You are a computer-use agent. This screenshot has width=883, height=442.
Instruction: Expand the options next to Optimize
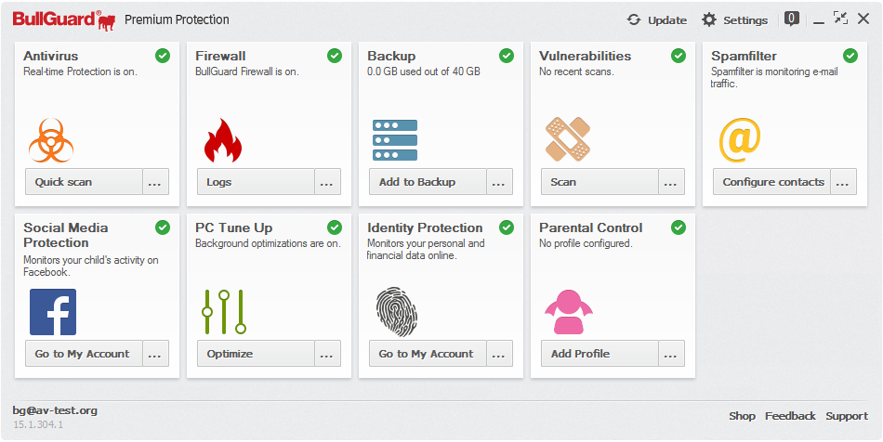pos(327,354)
